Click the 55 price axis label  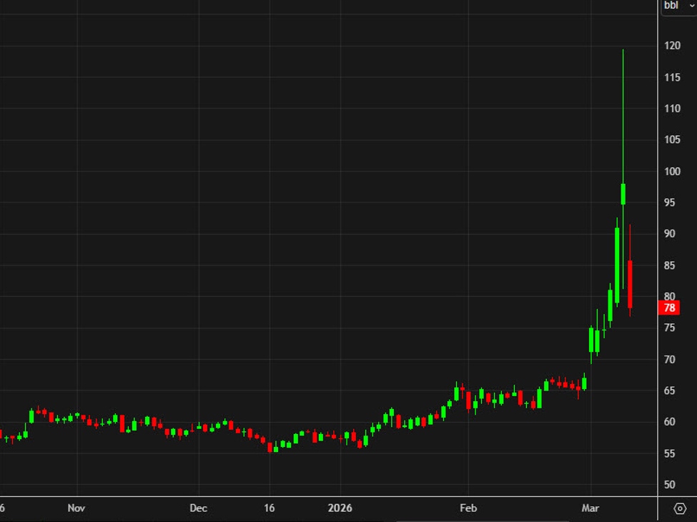click(670, 453)
